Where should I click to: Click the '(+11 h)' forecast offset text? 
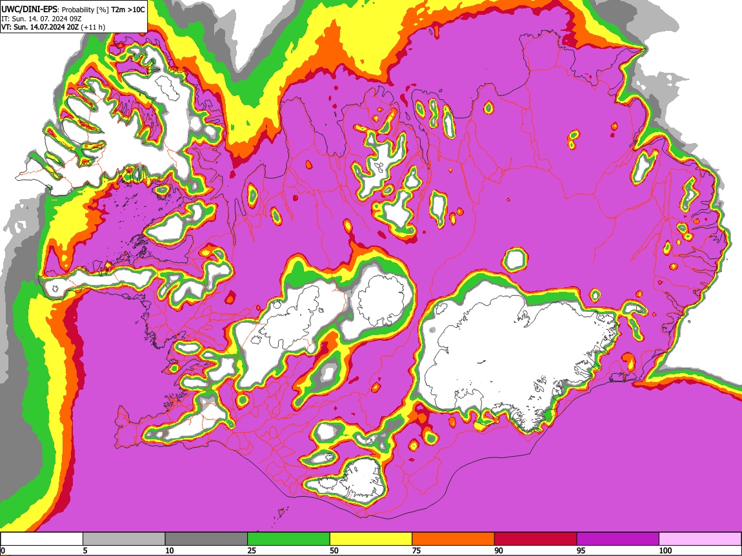tap(93, 27)
